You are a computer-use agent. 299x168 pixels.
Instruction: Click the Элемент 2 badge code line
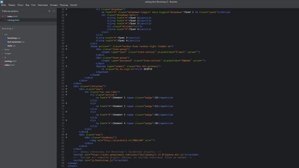click(135, 106)
